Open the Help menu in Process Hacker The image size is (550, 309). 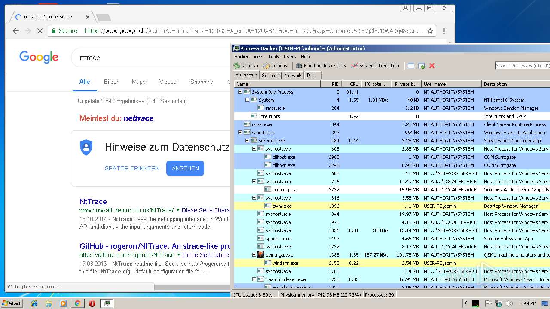click(306, 57)
